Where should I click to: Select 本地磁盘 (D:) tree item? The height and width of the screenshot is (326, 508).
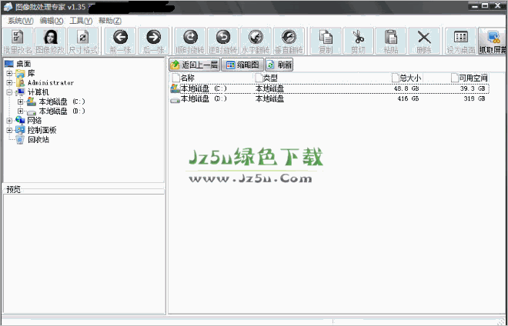(62, 111)
